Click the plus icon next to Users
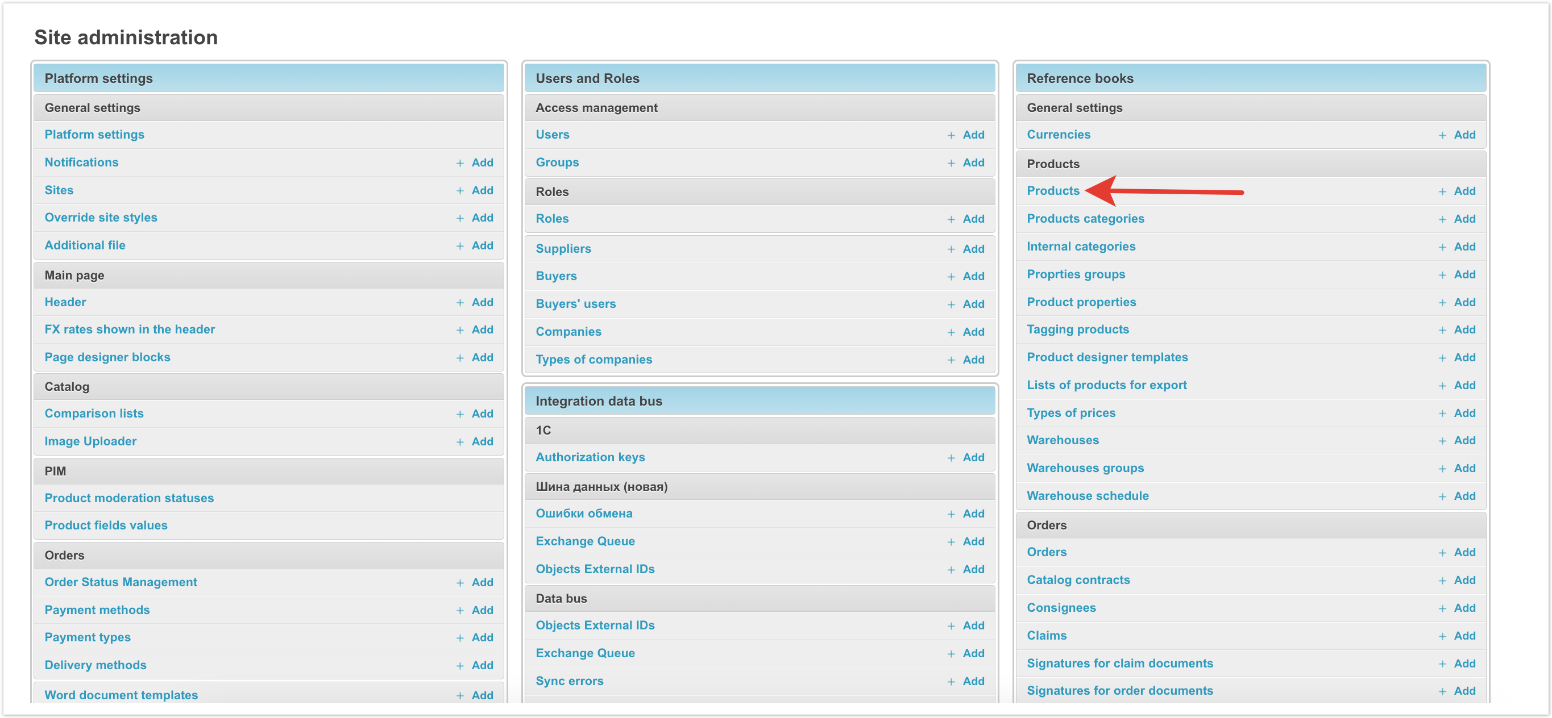 [951, 135]
